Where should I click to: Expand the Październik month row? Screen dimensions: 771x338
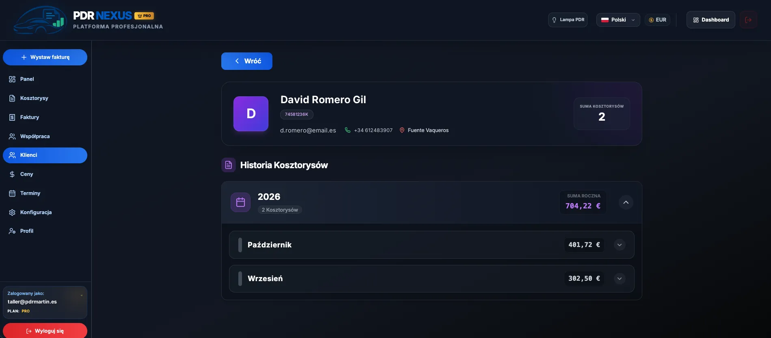pos(620,245)
